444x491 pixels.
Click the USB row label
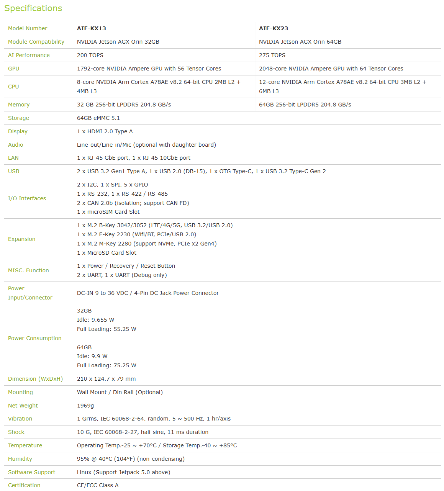pos(14,171)
